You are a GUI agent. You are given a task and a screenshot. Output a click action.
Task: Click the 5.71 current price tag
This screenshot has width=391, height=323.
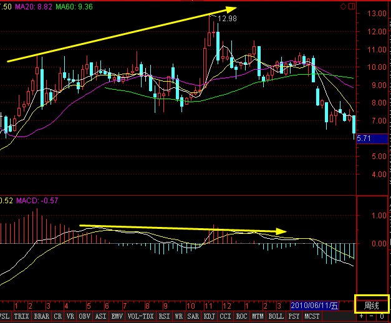pyautogui.click(x=364, y=139)
